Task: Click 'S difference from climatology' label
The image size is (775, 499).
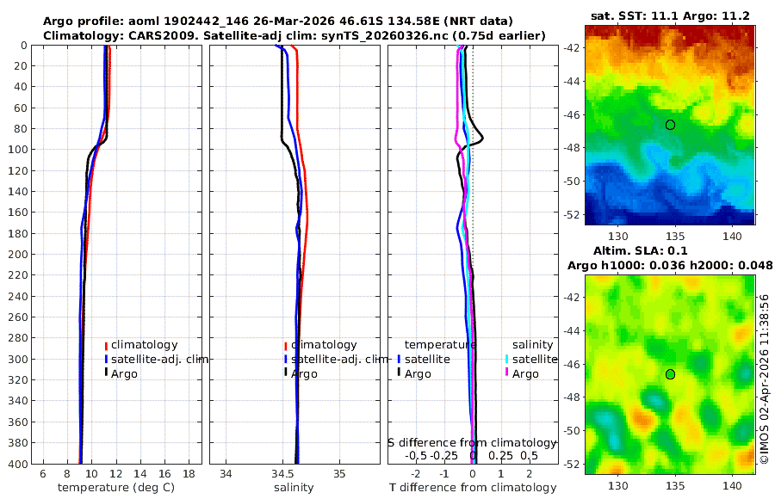Action: click(x=472, y=443)
